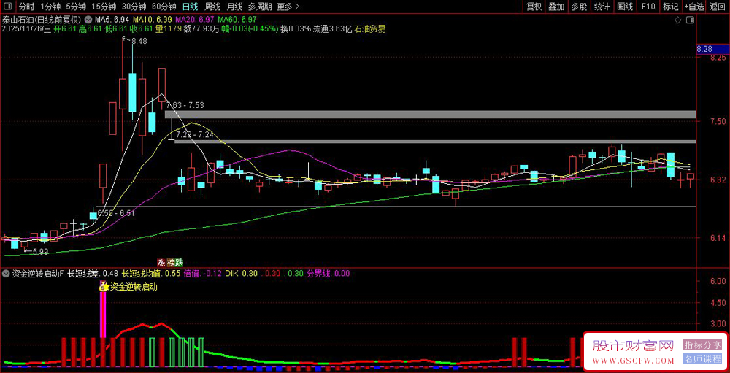Open the 画线 drawing tools
The height and width of the screenshot is (373, 730).
pos(625,7)
